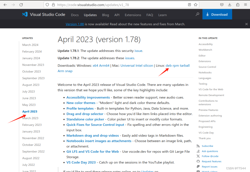The image size is (250, 172).
Task: Jump to Thank you section
Action: [x=205, y=138]
